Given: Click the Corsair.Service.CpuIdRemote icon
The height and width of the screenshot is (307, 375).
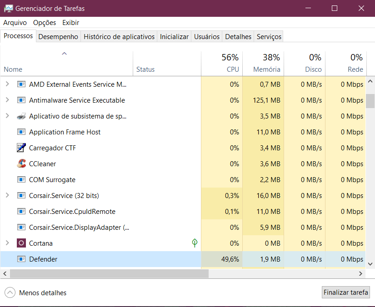Looking at the screenshot, I should click(21, 212).
